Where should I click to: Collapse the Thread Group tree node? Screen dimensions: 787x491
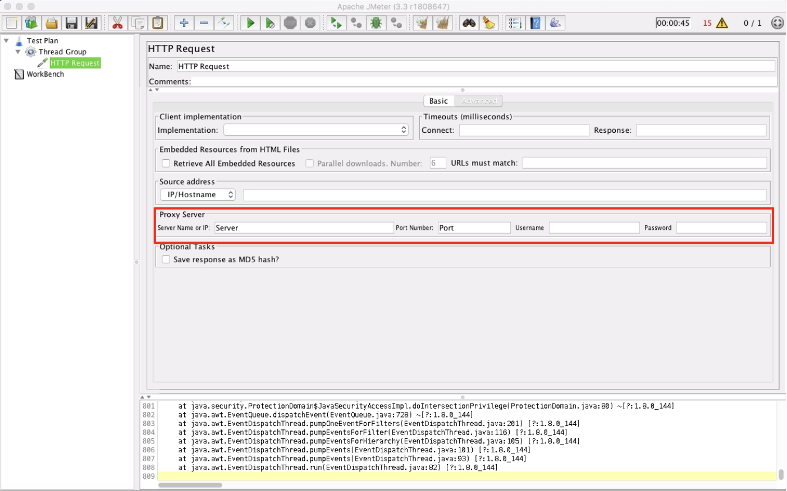click(18, 52)
